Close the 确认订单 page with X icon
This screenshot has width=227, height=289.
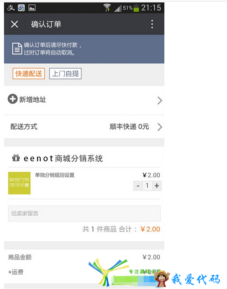coord(14,24)
